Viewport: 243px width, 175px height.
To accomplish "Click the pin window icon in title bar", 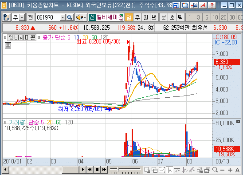I will pyautogui.click(x=194, y=5).
